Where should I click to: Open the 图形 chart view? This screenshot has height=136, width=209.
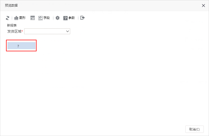(x=20, y=18)
